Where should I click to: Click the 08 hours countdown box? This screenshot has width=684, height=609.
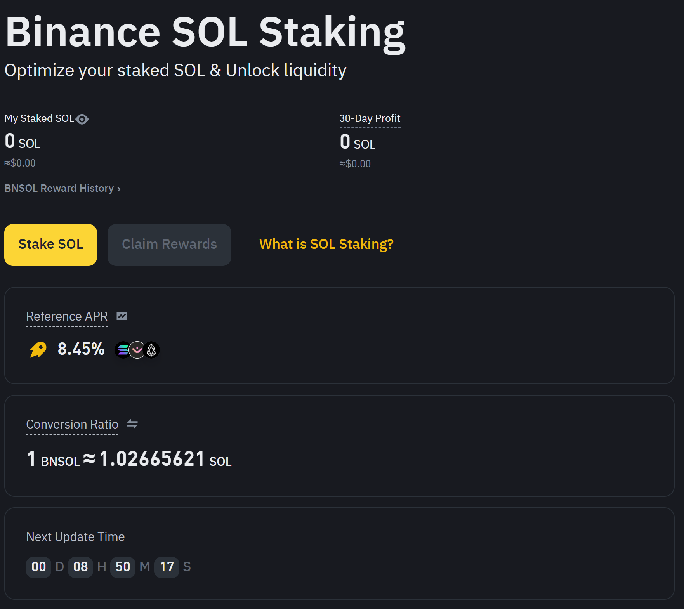(x=80, y=567)
